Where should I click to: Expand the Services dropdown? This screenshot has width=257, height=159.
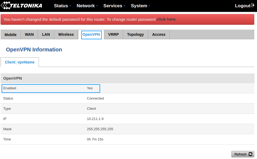114,6
